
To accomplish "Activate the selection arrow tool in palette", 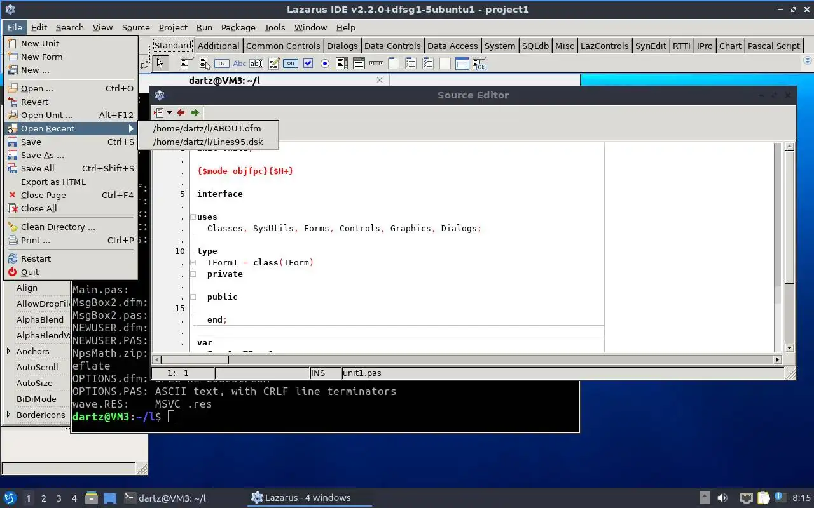I will 160,62.
